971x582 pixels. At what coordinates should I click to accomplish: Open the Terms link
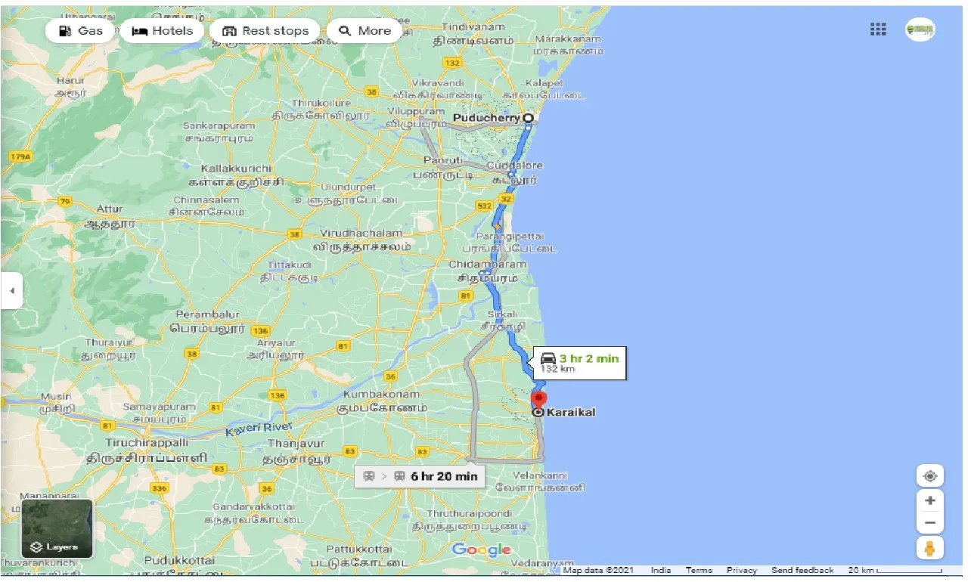[x=698, y=570]
